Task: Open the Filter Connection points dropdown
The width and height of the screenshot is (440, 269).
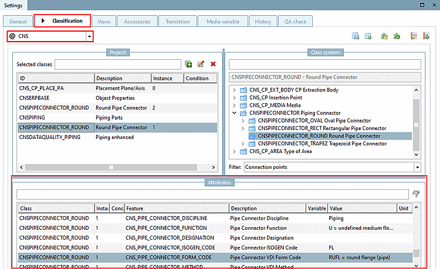Action: (417, 168)
